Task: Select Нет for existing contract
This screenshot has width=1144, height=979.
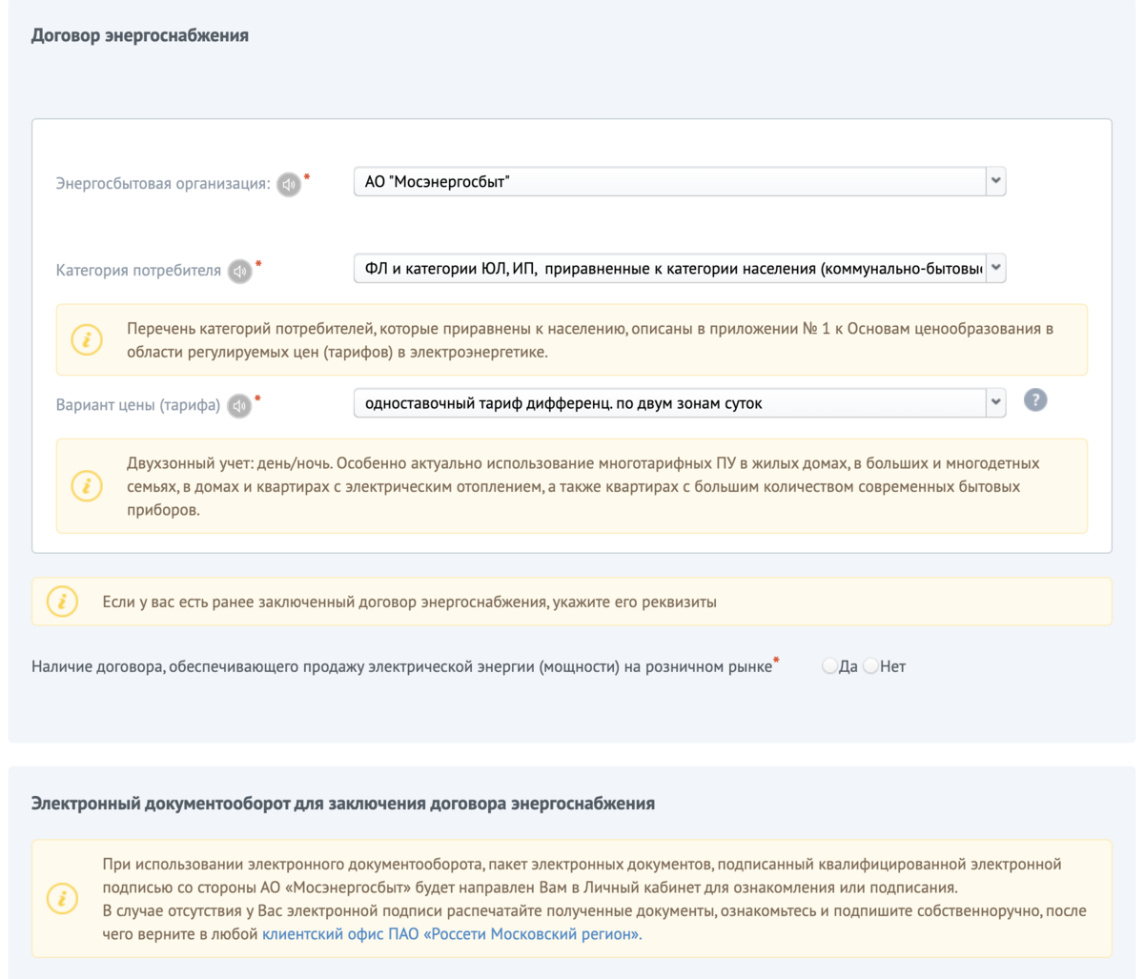Action: [870, 666]
